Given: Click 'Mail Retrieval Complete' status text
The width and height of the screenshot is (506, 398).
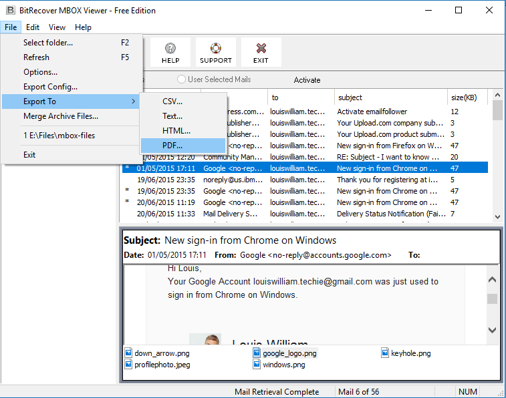Looking at the screenshot, I should (277, 391).
